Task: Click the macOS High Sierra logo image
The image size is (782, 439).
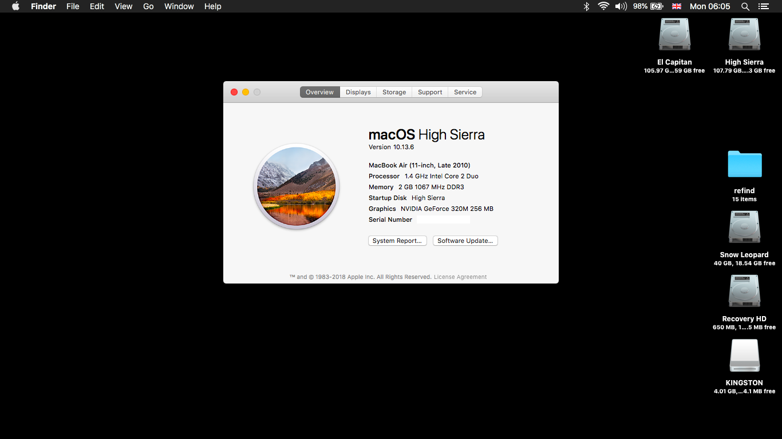Action: pos(297,186)
